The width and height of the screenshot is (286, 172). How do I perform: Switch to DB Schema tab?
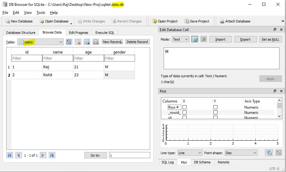tap(202, 162)
